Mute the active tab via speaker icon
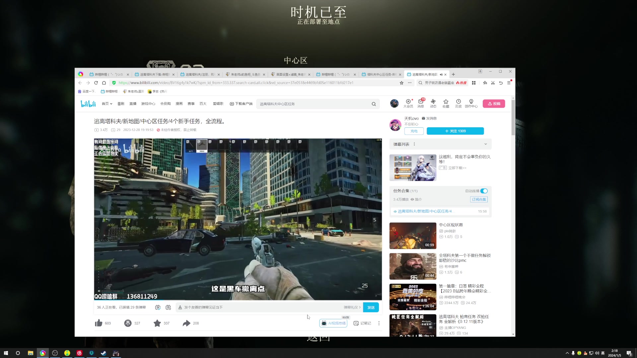 (x=441, y=75)
